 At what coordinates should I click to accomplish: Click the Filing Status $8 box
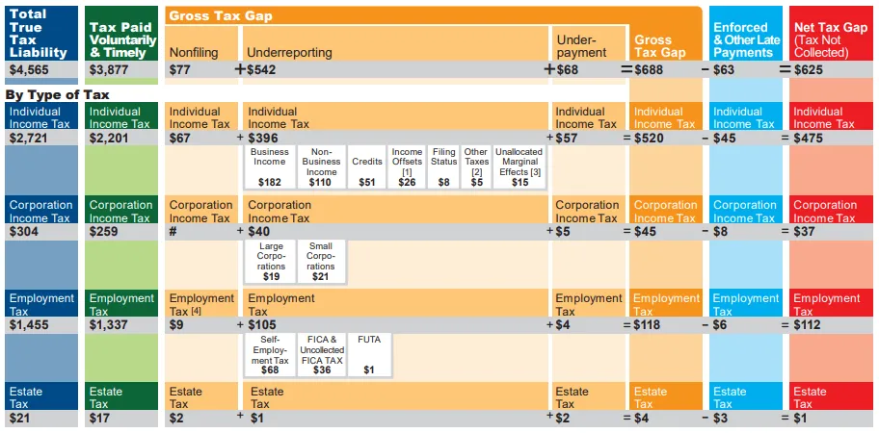click(443, 167)
